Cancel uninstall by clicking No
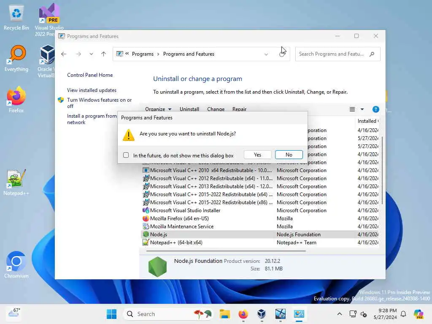 click(x=289, y=155)
